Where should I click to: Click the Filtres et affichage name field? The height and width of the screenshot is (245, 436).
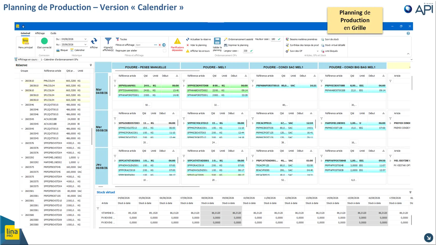(x=144, y=45)
